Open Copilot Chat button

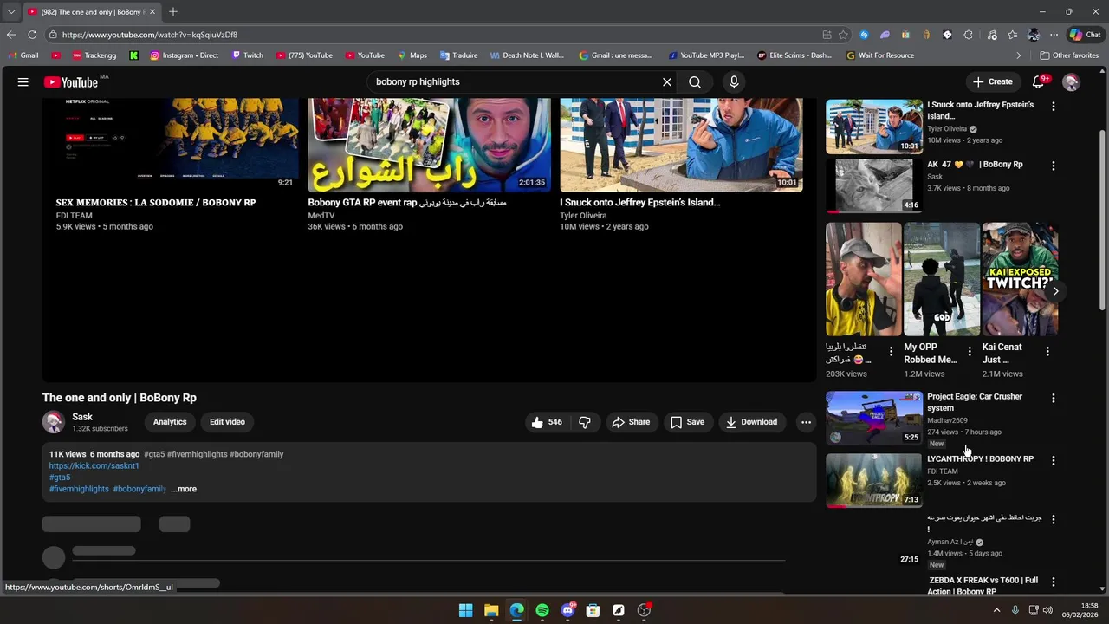[1085, 35]
